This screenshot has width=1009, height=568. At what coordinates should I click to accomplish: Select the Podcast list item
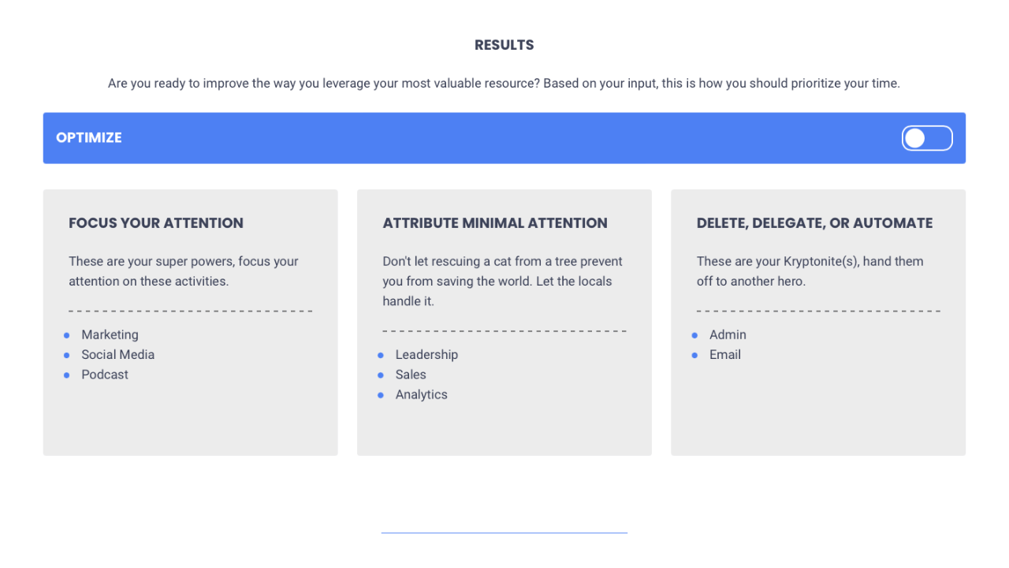pyautogui.click(x=105, y=375)
